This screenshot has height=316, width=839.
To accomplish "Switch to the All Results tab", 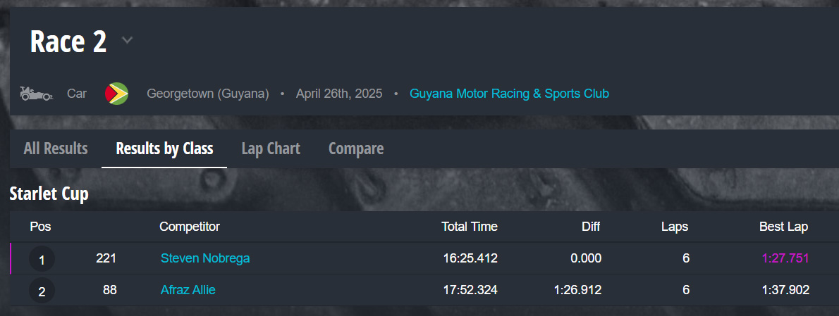I will tap(56, 148).
